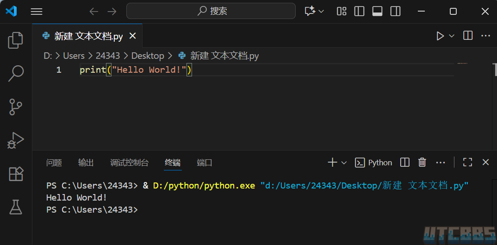Open the Copilot chat dropdown in title bar

click(x=321, y=12)
